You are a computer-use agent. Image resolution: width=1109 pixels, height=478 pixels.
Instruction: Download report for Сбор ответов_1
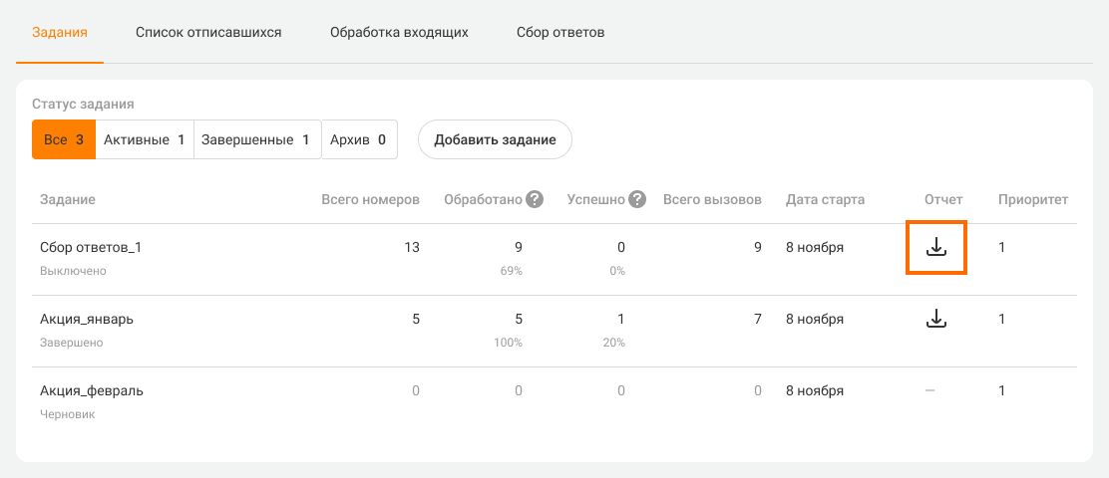pyautogui.click(x=935, y=247)
